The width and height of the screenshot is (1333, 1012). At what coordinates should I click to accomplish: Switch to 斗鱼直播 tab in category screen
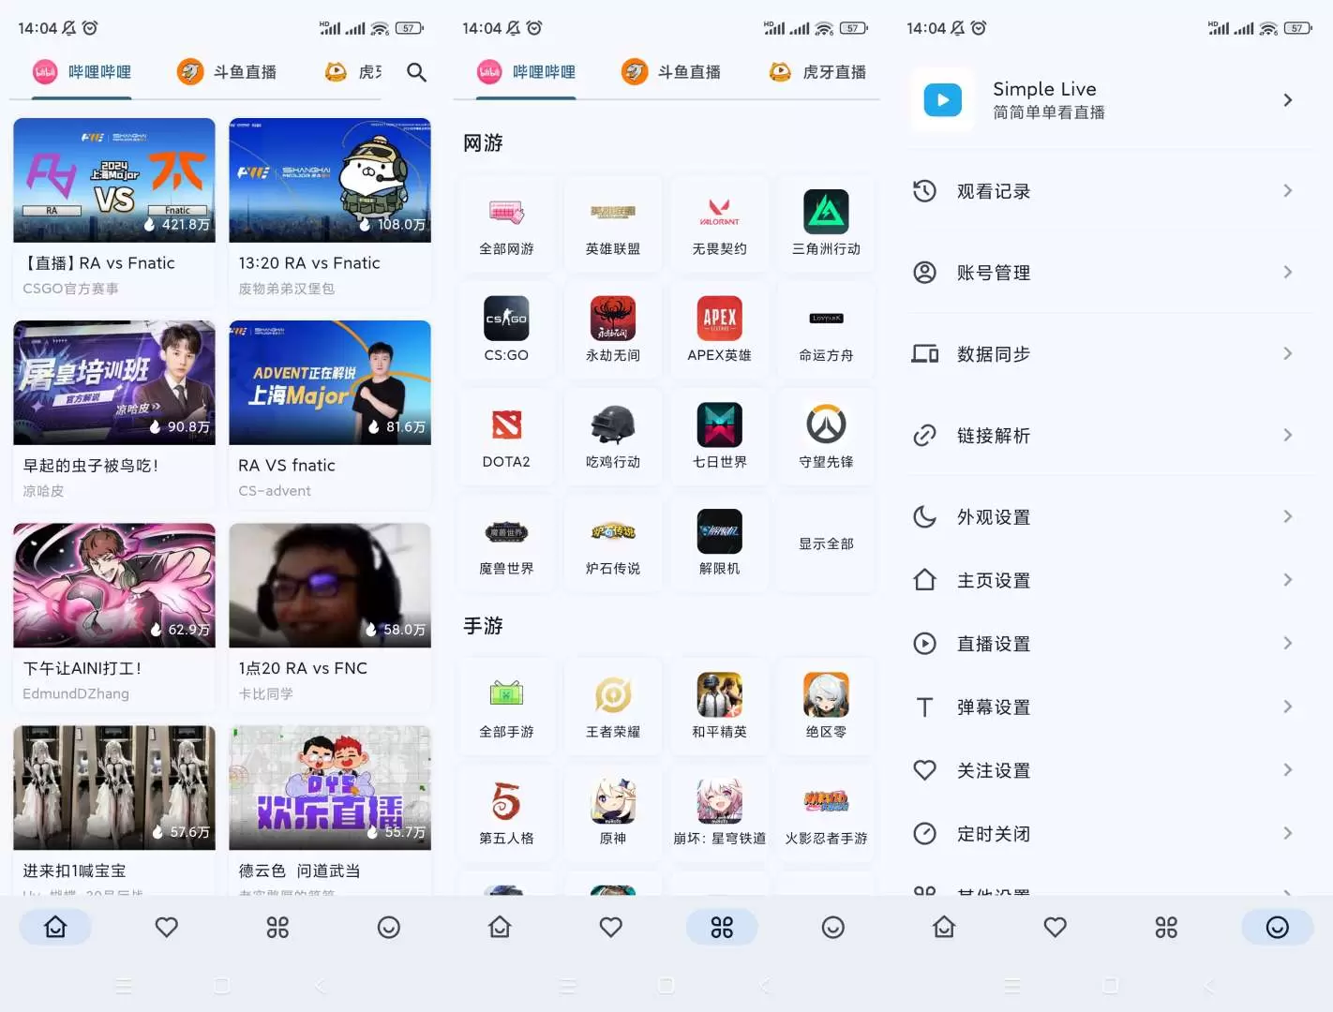671,72
